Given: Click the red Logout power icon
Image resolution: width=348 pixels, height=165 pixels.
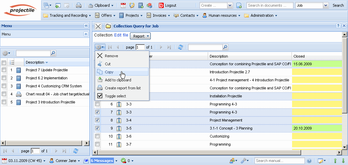Looking at the screenshot, I should pyautogui.click(x=161, y=5).
